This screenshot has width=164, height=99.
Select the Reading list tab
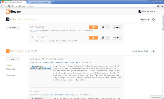(x=17, y=51)
